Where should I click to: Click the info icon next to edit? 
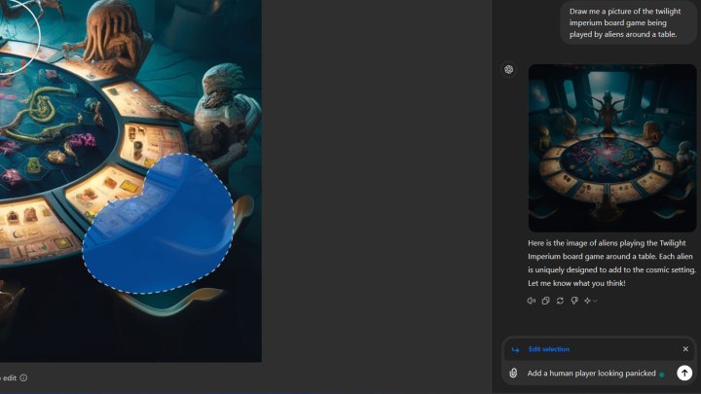(x=23, y=377)
